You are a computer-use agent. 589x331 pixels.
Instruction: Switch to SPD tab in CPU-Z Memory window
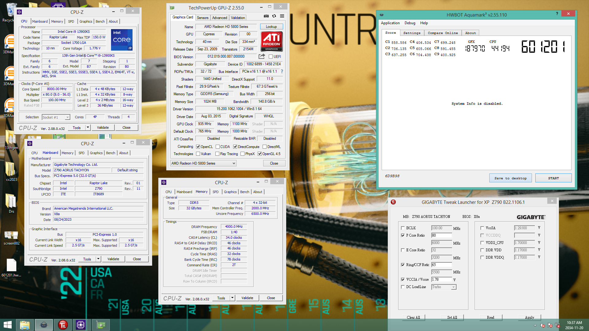click(216, 192)
